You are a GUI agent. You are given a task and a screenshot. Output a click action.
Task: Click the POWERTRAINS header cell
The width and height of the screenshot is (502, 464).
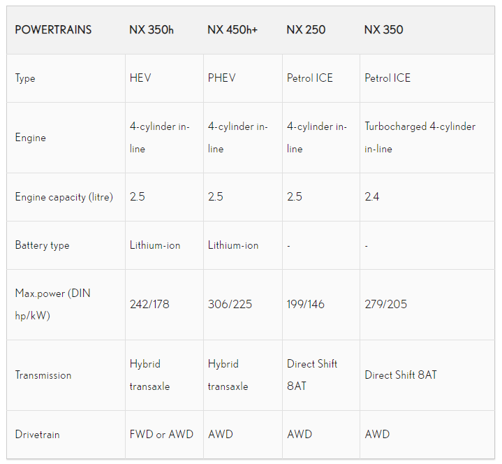click(x=53, y=30)
